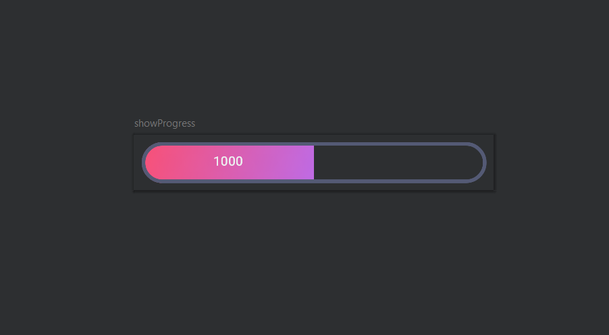Click panel padding above the progress bar
This screenshot has height=335, width=609.
(314, 139)
